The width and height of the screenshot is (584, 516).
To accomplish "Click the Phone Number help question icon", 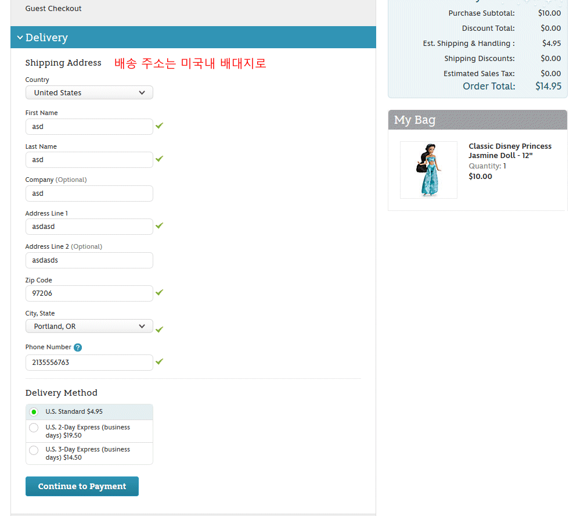I will point(78,347).
